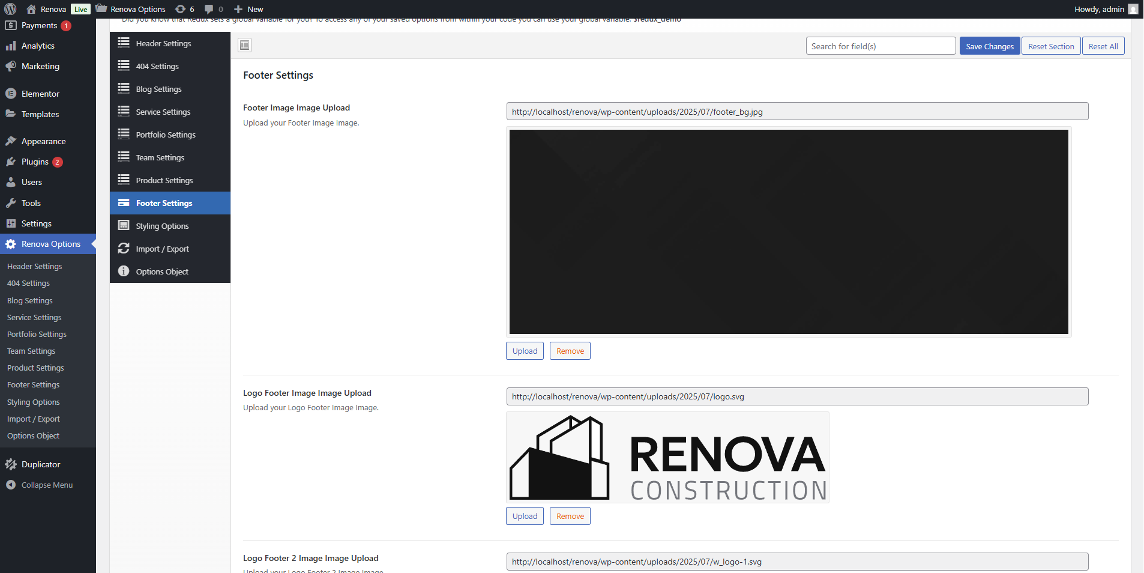Open Header Settings in options panel
Image resolution: width=1144 pixels, height=573 pixels.
pyautogui.click(x=163, y=43)
